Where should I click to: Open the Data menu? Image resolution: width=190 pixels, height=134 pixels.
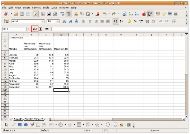coord(54,8)
